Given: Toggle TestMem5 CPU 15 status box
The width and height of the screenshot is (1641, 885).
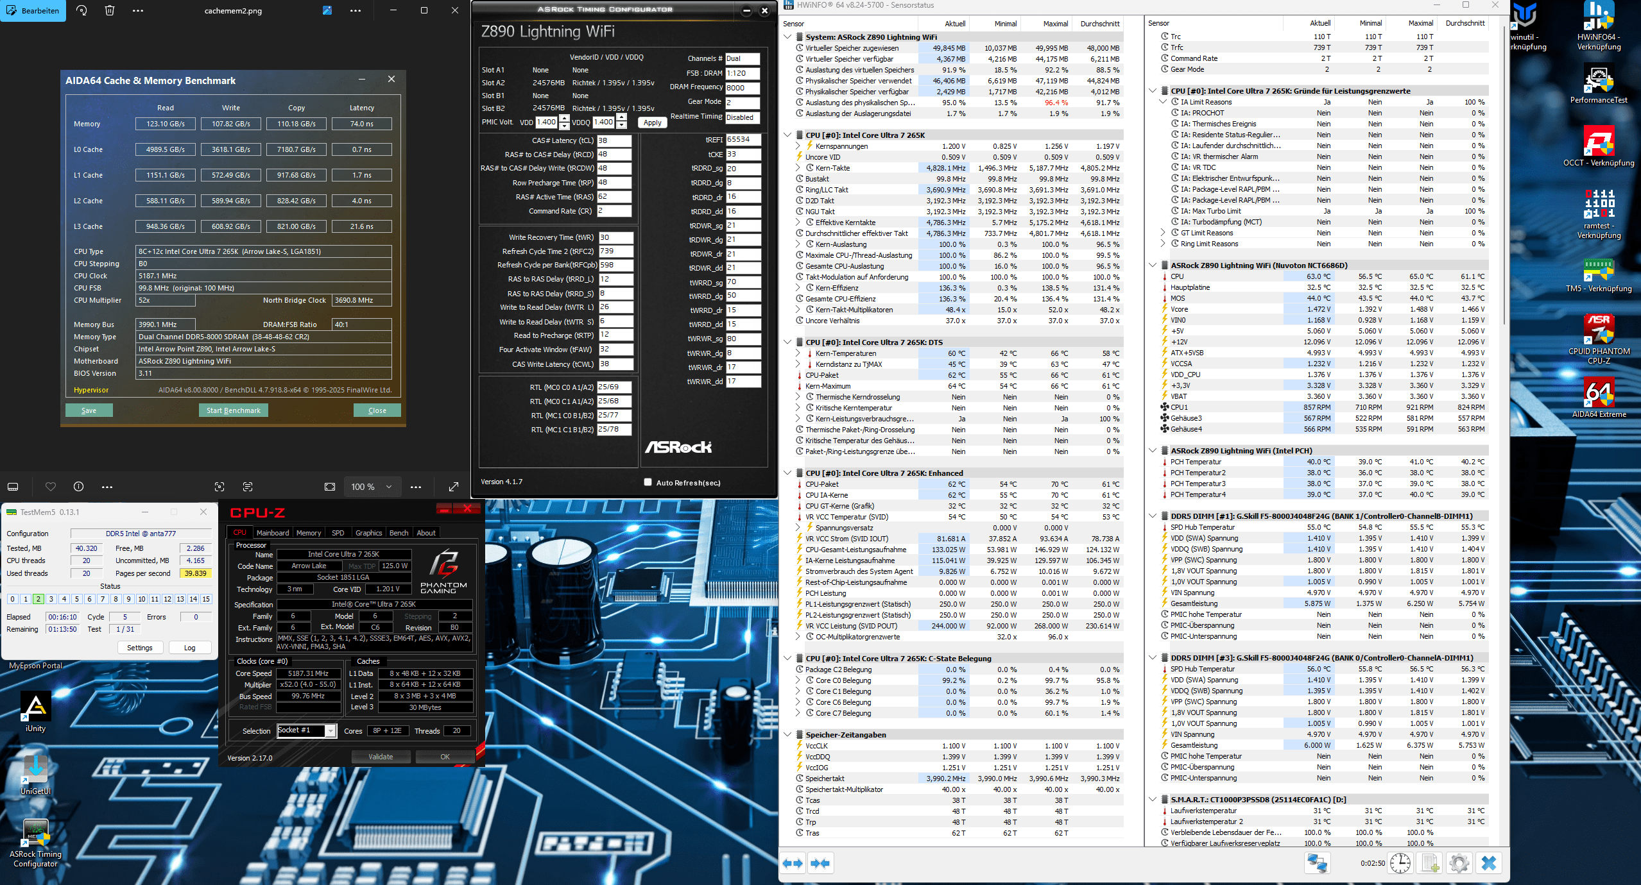Looking at the screenshot, I should click(x=206, y=599).
